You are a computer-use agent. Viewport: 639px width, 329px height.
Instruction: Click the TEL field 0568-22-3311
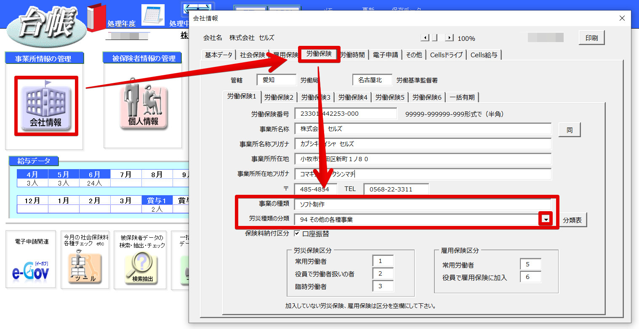pyautogui.click(x=396, y=189)
